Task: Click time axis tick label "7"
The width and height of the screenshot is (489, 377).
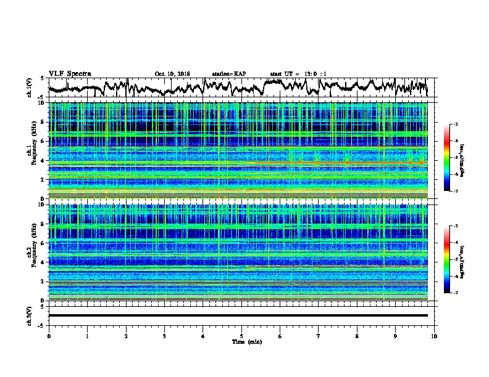Action: [319, 336]
